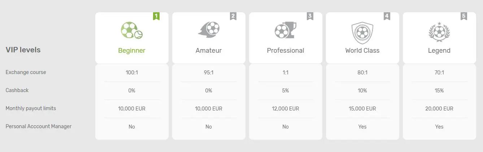The height and width of the screenshot is (152, 483).
Task: Click the level 3 ribbon badge
Action: (x=310, y=16)
